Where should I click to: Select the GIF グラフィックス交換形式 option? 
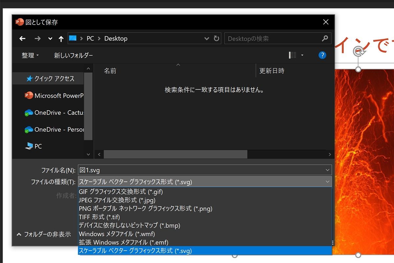(x=120, y=191)
